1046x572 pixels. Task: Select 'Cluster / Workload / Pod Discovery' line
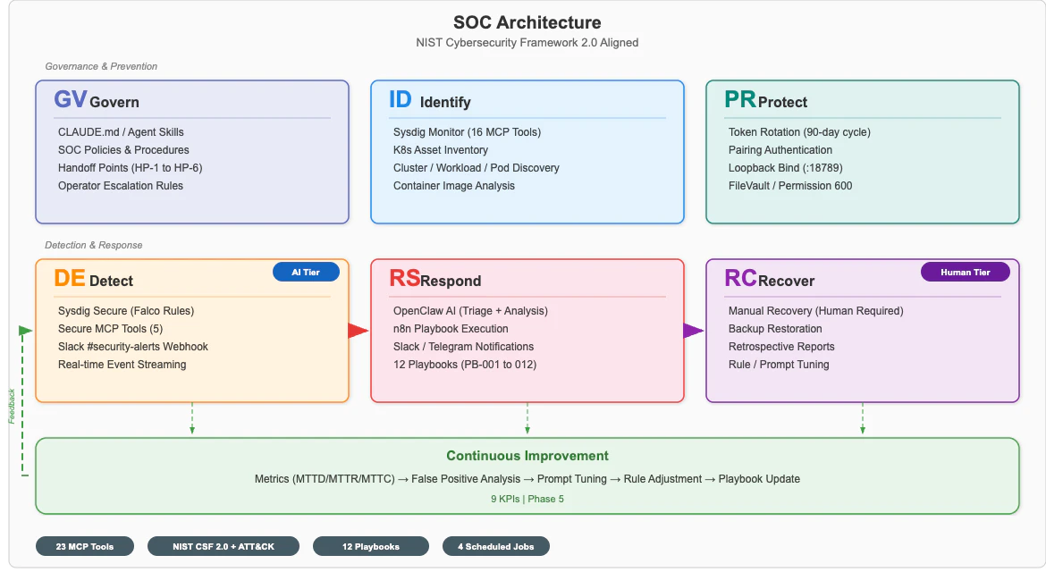point(477,168)
